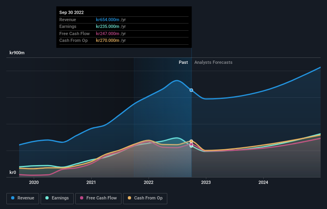
Task: Select the 2021 x-axis label
Action: [x=91, y=182]
